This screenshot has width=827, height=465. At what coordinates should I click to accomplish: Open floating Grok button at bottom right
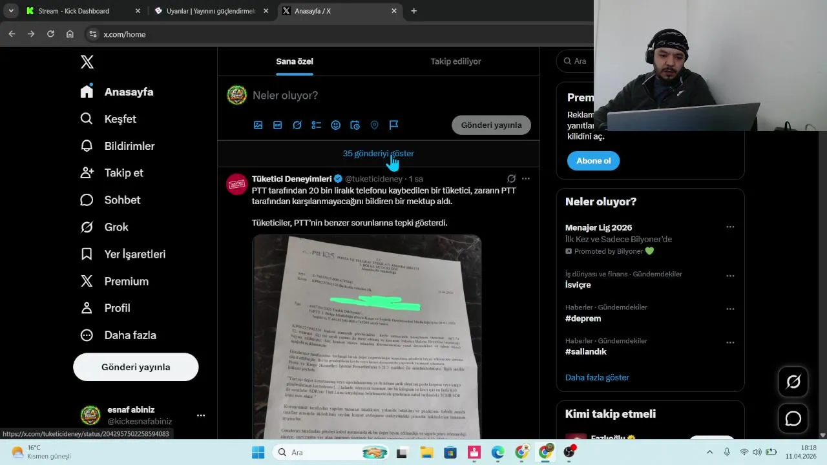tap(793, 382)
